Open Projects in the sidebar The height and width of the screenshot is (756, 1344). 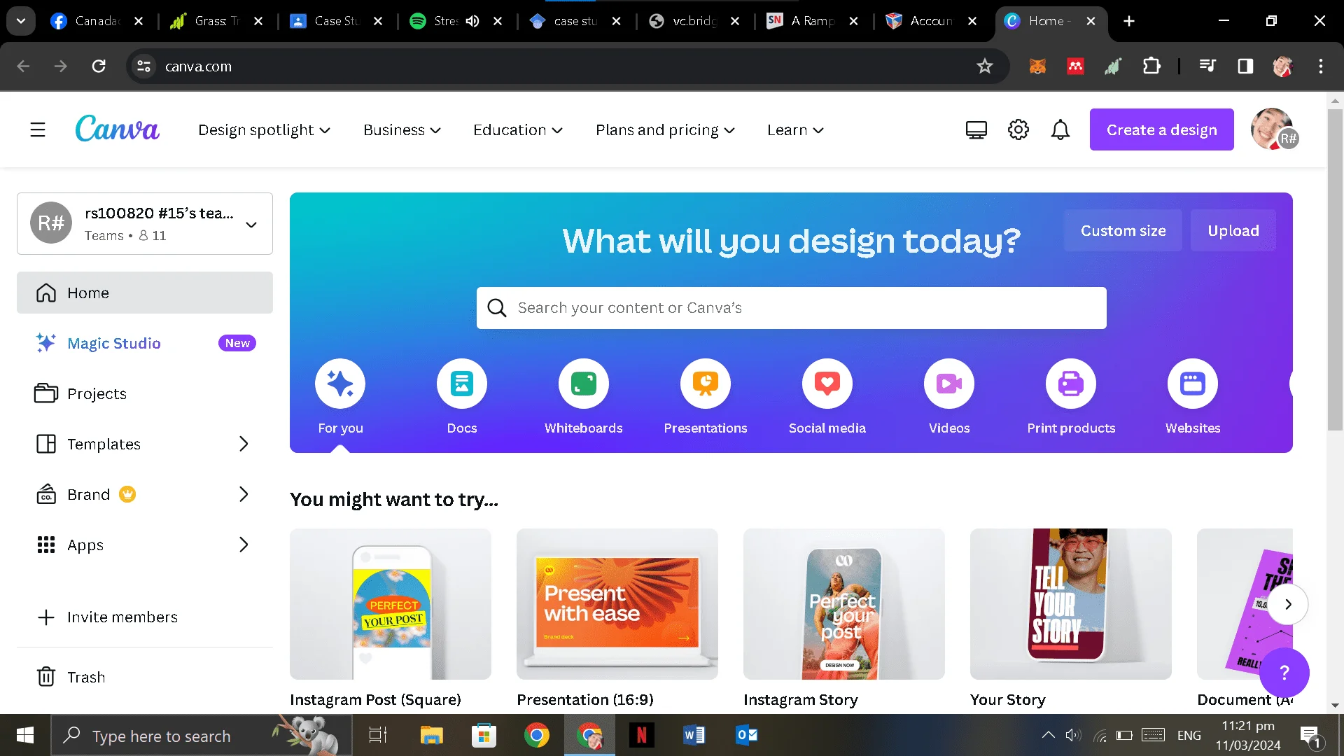[145, 393]
